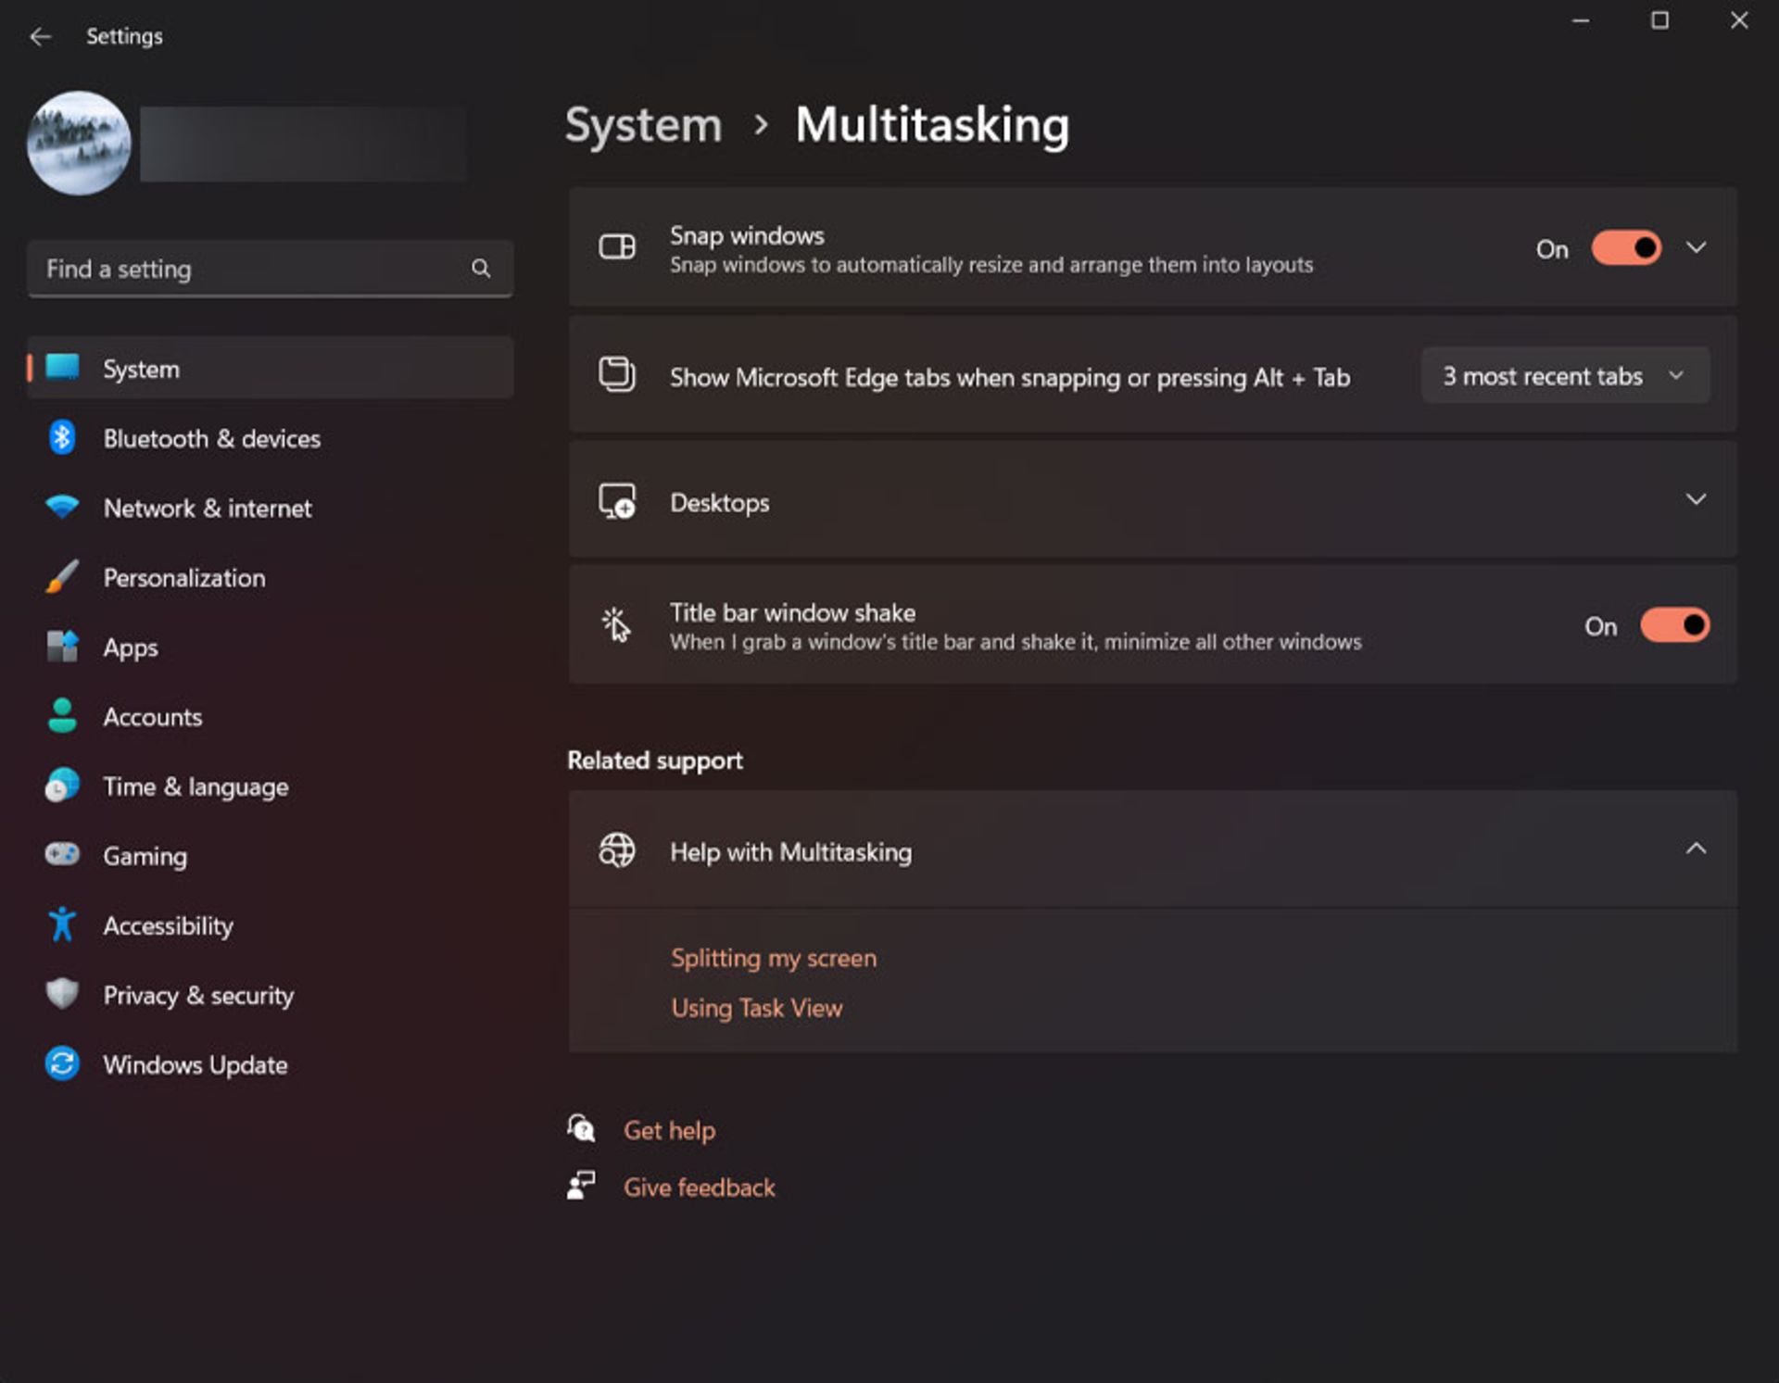Image resolution: width=1779 pixels, height=1383 pixels.
Task: Turn off the Snap windows toggle
Action: [x=1626, y=248]
